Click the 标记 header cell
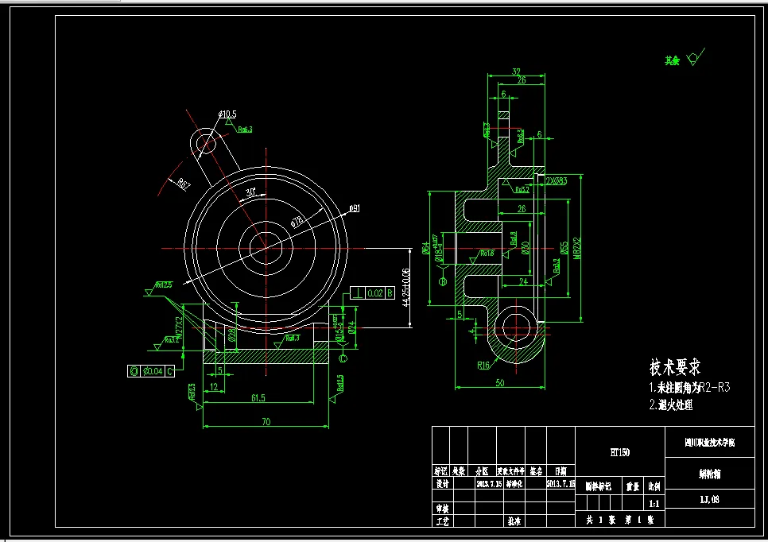The width and height of the screenshot is (768, 542). (x=440, y=471)
